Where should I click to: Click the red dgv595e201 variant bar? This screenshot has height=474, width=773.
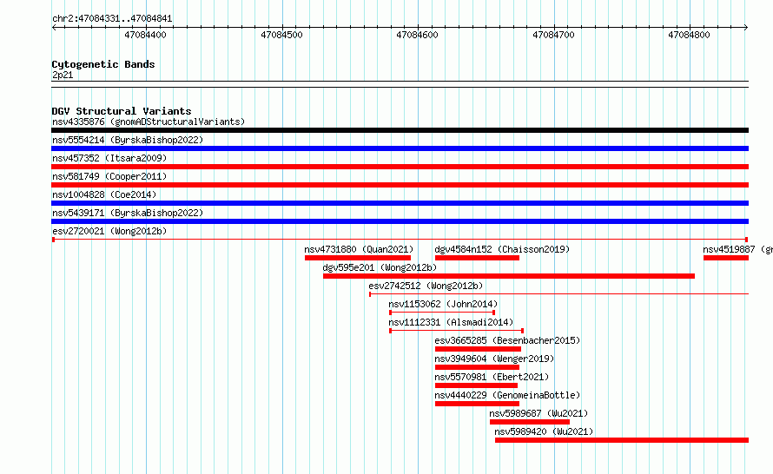[509, 276]
